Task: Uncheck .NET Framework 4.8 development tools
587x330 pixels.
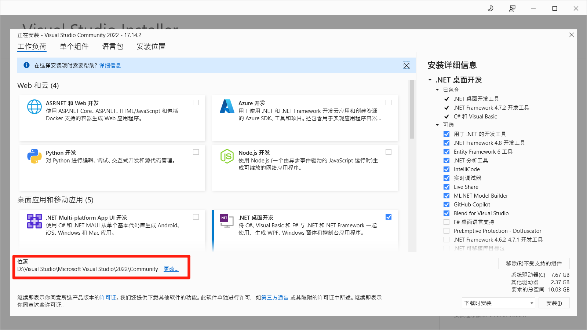Action: (446, 143)
